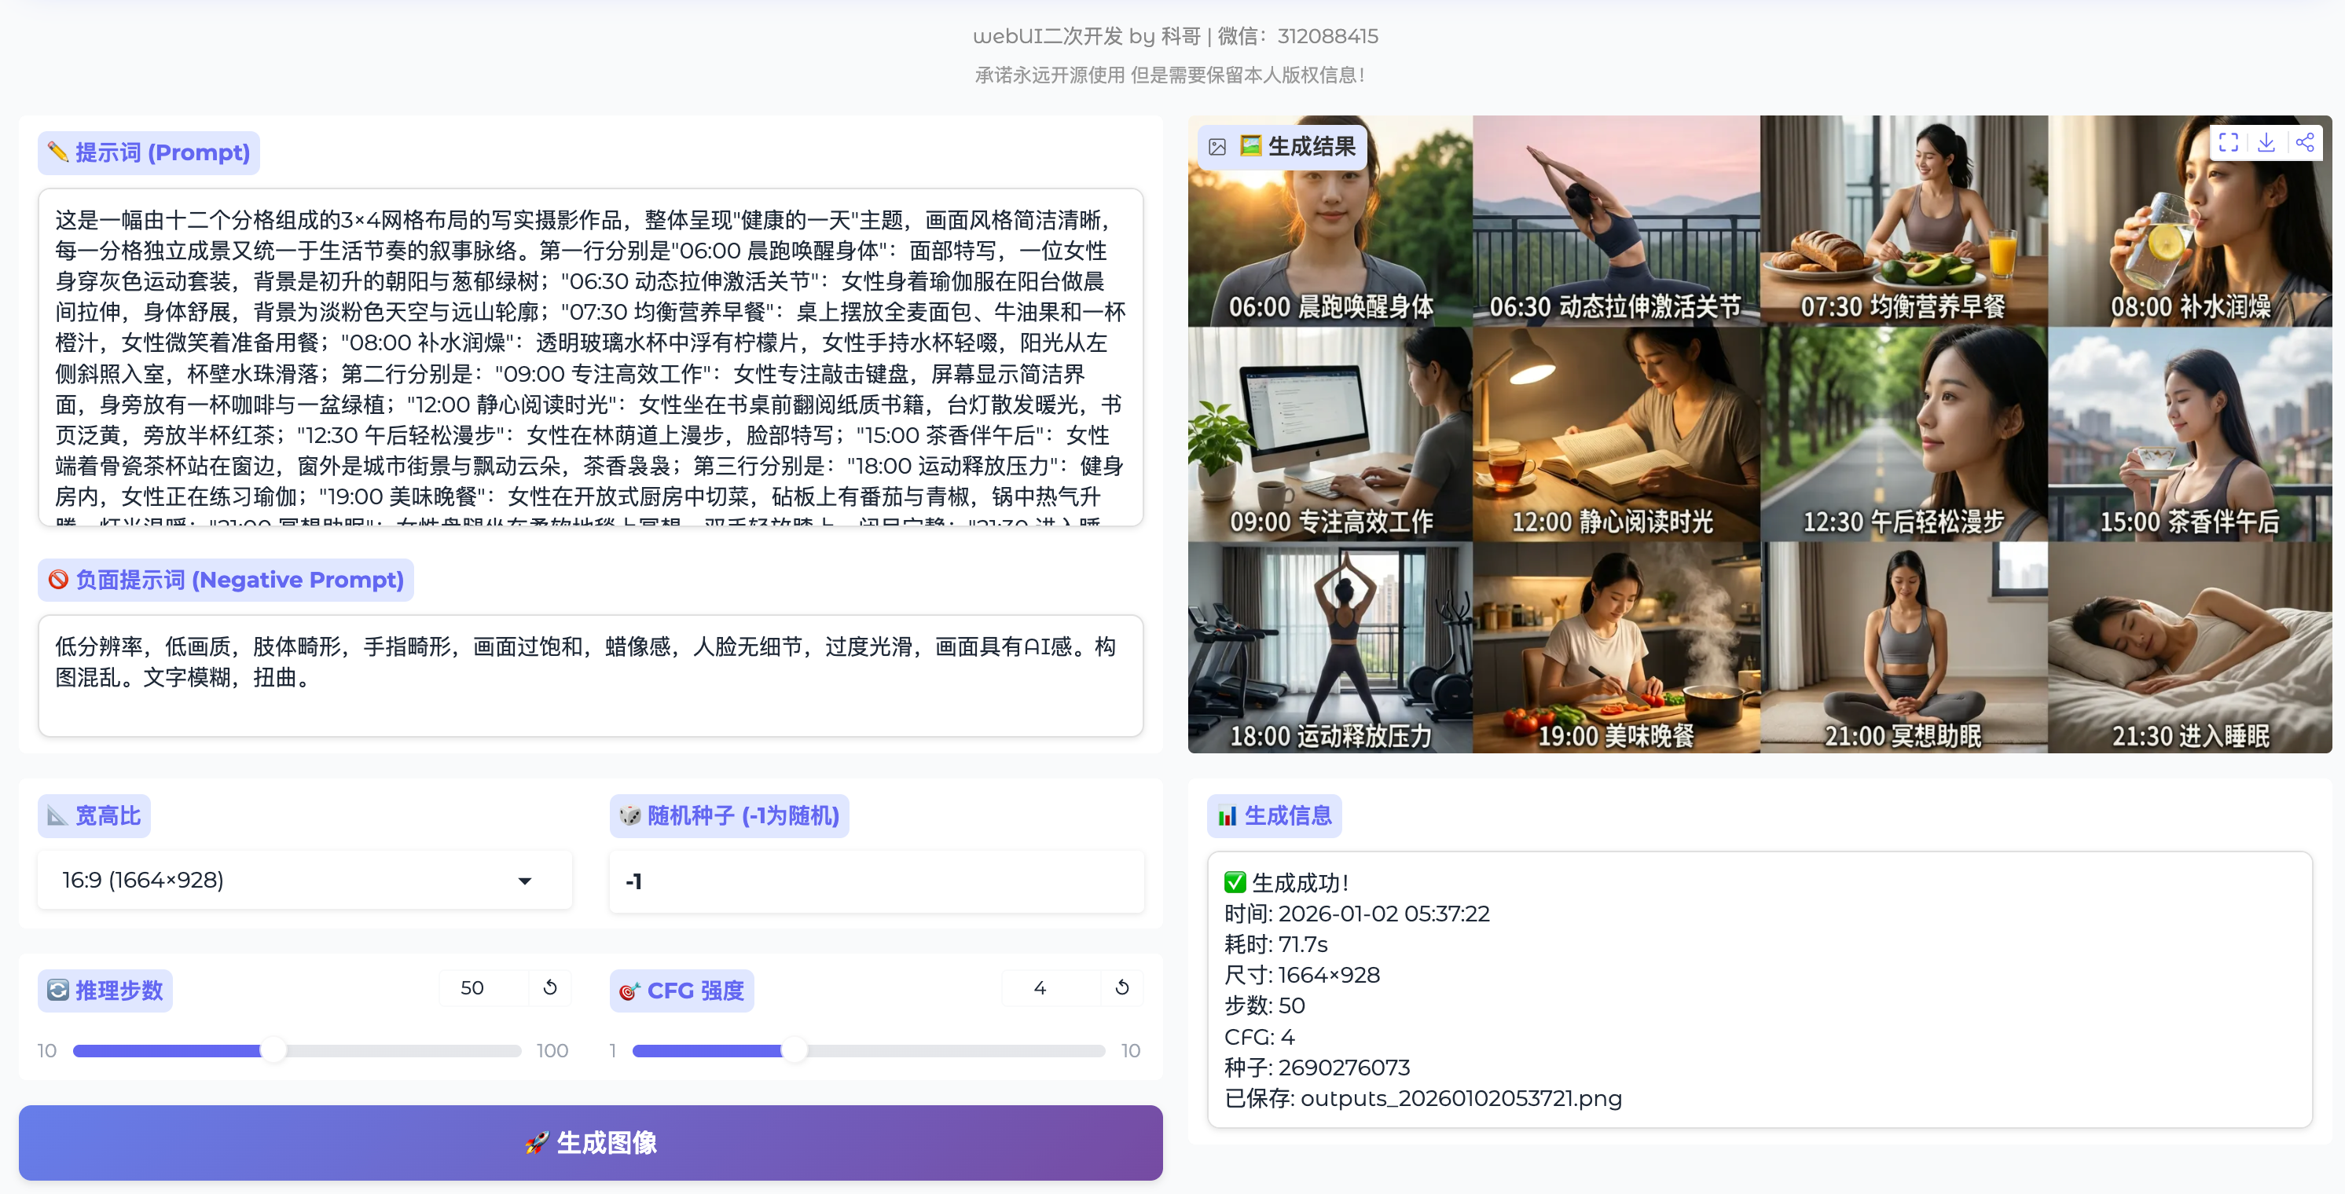
Task: Click the fullscreen icon on generated image
Action: click(x=2229, y=143)
